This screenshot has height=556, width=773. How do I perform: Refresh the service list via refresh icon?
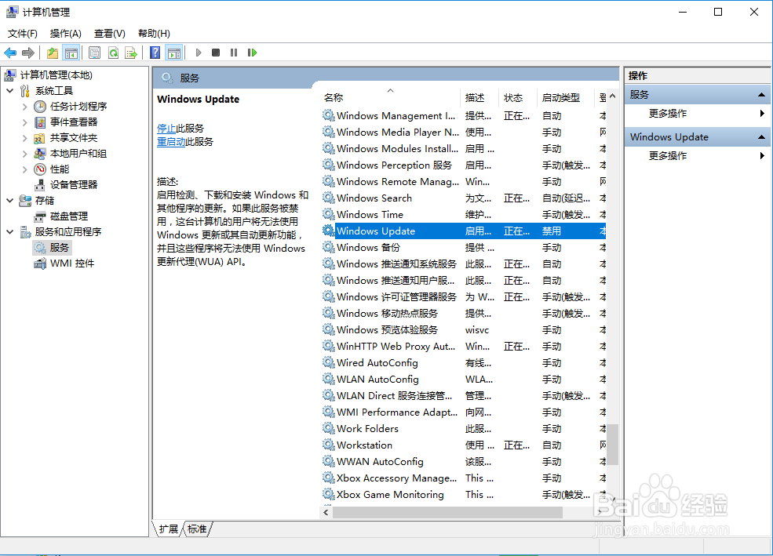[114, 53]
